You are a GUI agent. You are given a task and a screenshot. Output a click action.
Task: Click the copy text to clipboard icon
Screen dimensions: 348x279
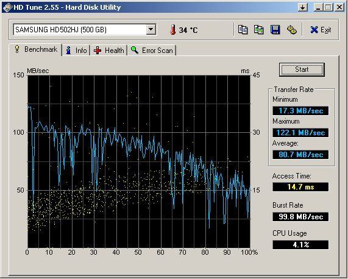pyautogui.click(x=243, y=29)
